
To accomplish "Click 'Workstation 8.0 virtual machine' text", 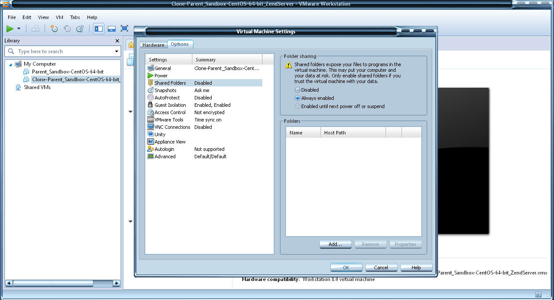I will click(338, 279).
